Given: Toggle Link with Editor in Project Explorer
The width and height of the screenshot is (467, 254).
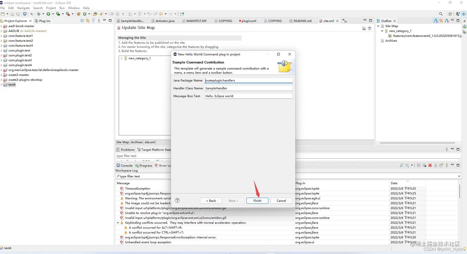Looking at the screenshot, I should [88, 21].
